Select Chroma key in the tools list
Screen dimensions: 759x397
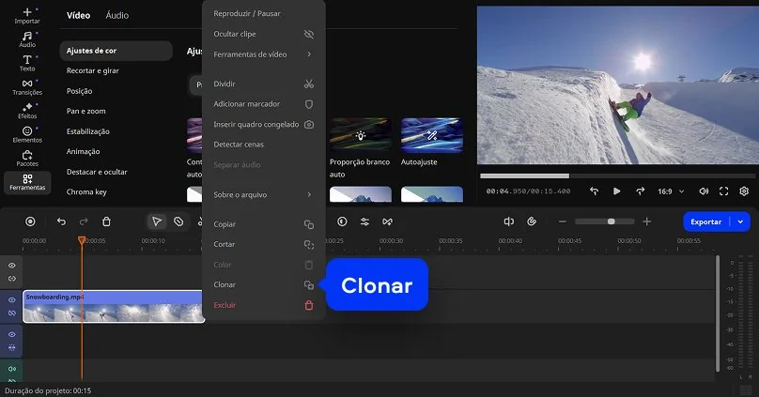coord(86,192)
